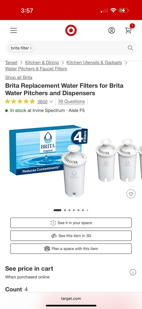Open Water Pitchers & Faucet Filters breadcrumb

point(36,69)
